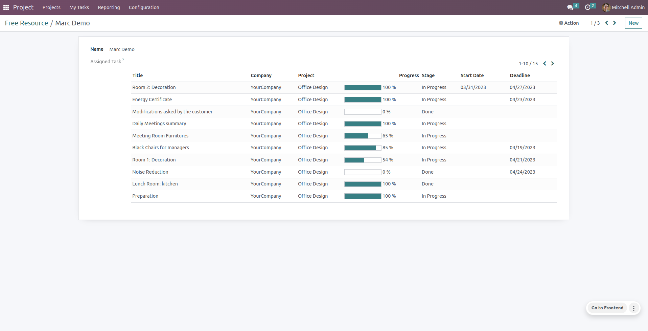
Task: Show next page of assigned tasks
Action: (553, 64)
